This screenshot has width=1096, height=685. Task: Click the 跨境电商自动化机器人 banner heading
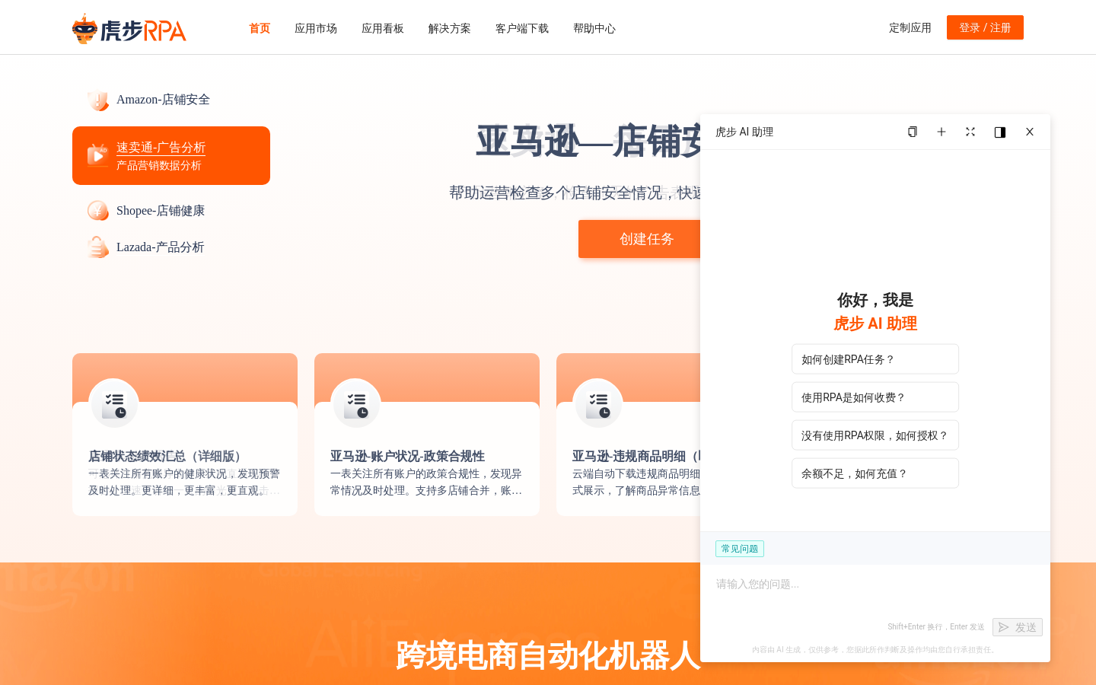click(548, 655)
